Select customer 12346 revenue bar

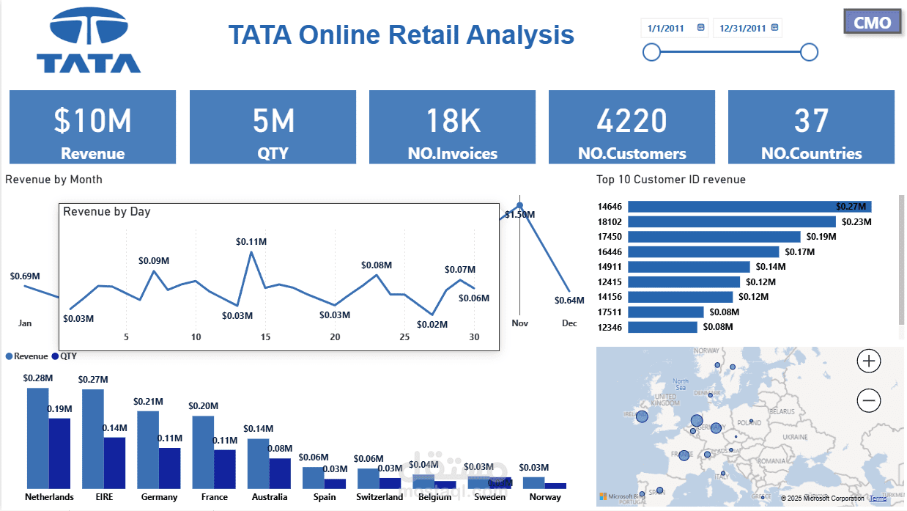[662, 327]
